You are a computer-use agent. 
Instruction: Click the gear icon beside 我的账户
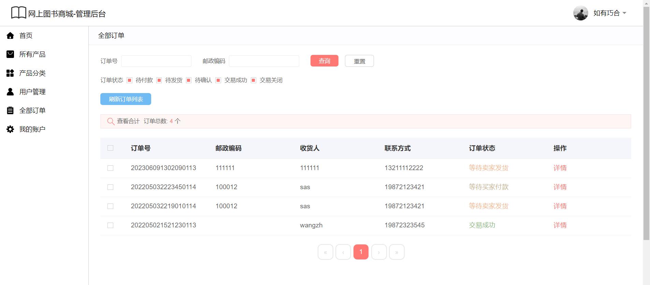(x=10, y=129)
